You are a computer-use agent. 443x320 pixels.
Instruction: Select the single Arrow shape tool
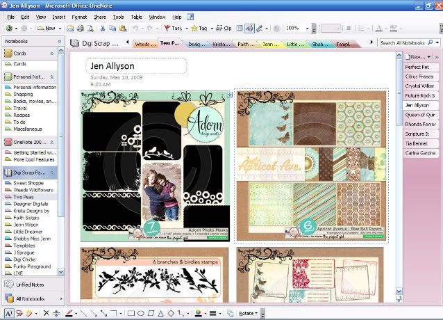click(94, 313)
